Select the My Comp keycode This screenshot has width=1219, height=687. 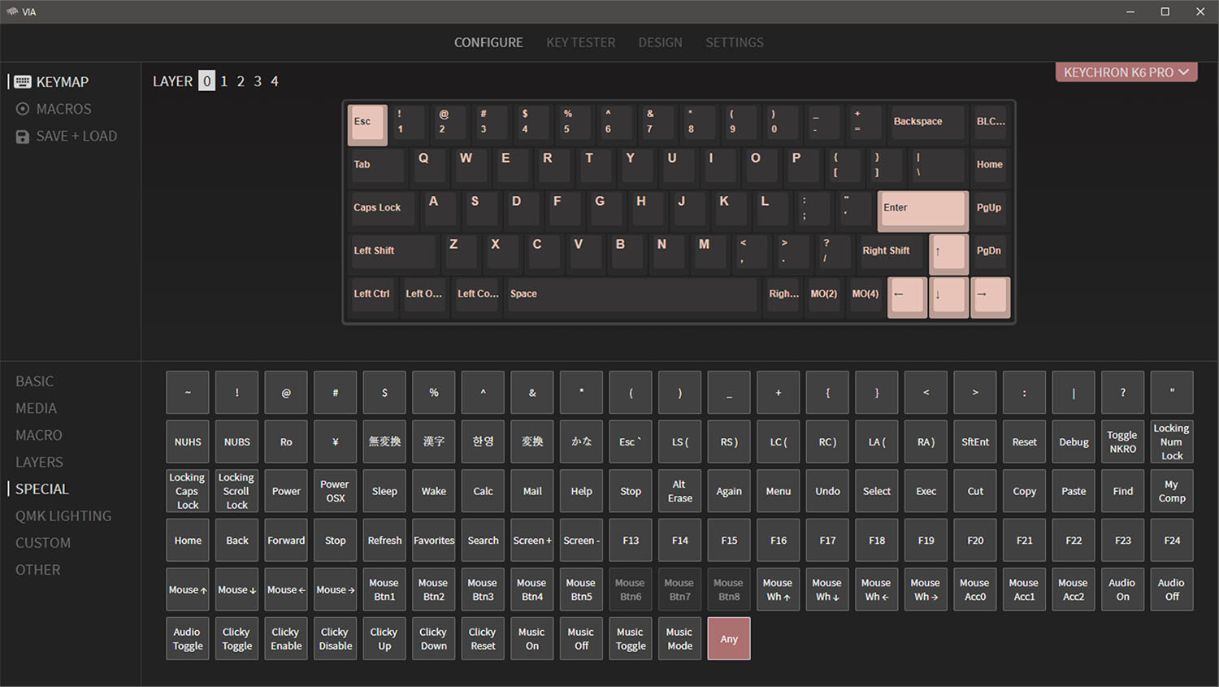1171,491
